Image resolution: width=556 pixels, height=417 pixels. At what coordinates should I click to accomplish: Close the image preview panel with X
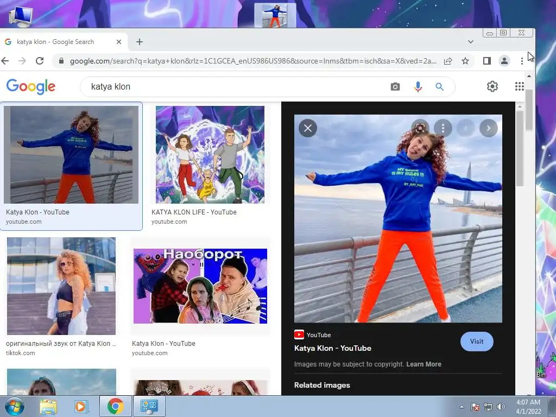pos(308,128)
